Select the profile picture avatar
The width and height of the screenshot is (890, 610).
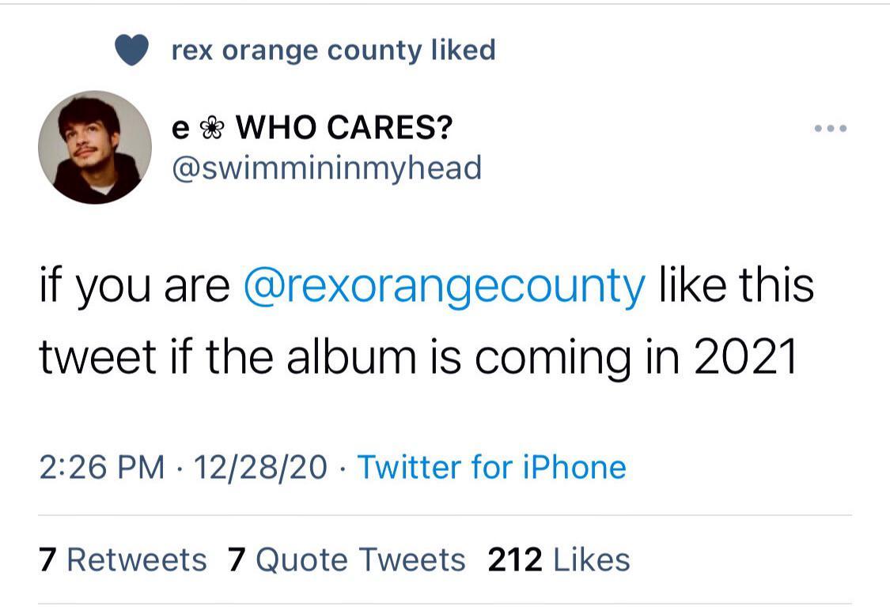tap(95, 146)
